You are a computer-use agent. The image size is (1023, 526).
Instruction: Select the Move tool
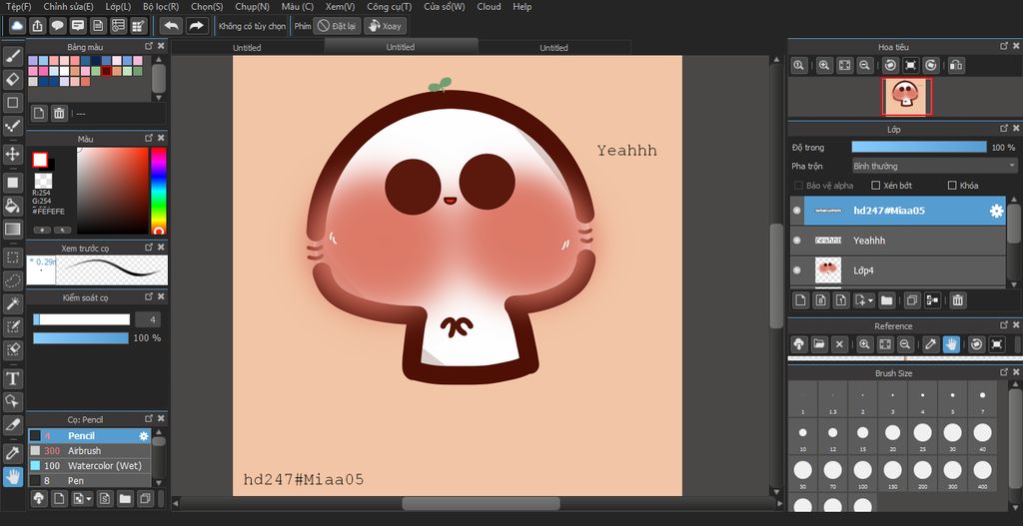12,154
